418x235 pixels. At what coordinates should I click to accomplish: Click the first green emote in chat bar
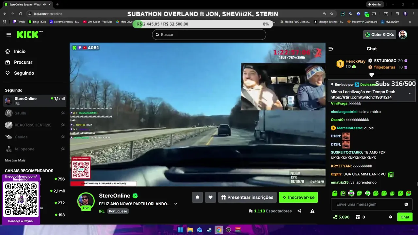(335, 193)
